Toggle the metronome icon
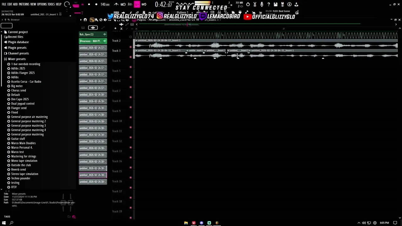 click(116, 4)
